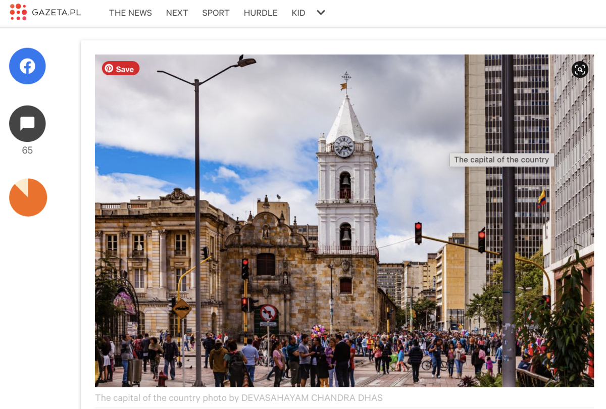The width and height of the screenshot is (606, 409).
Task: Click the image search lens icon
Action: point(580,69)
